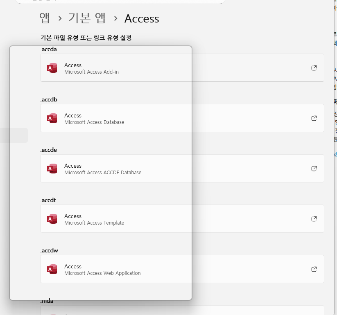
Task: Click the Access icon in the .accda row
Action: [x=52, y=68]
